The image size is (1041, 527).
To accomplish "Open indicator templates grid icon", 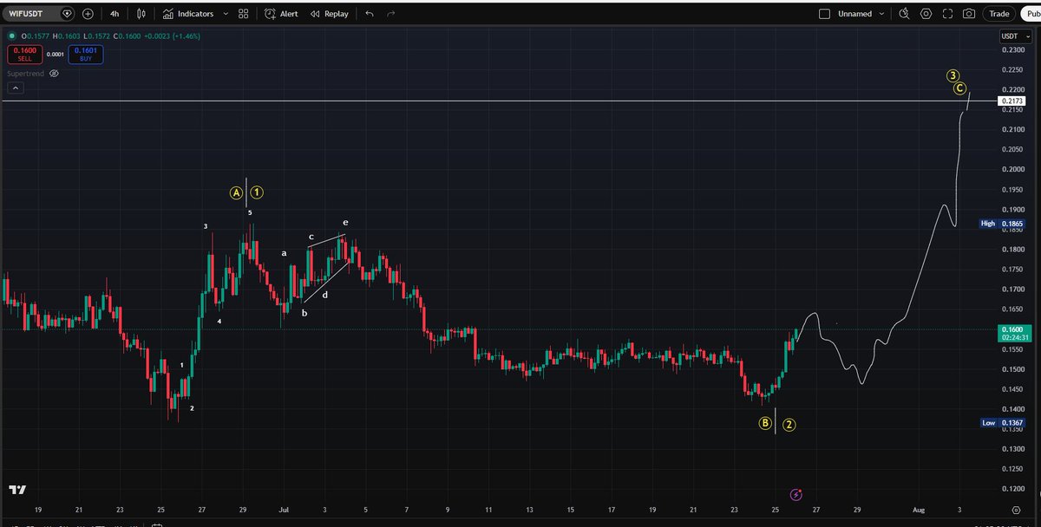I will pyautogui.click(x=244, y=14).
